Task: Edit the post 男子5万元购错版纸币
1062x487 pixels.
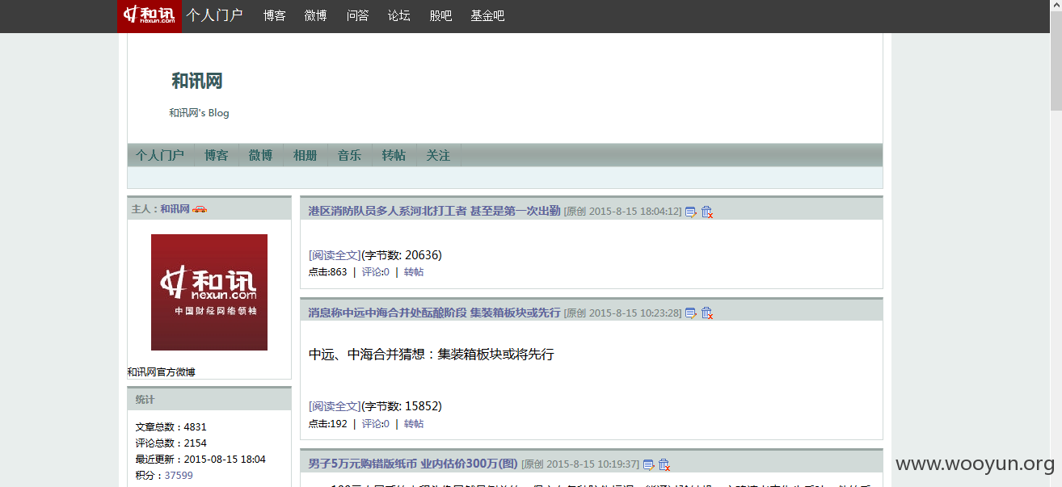Action: [x=648, y=464]
